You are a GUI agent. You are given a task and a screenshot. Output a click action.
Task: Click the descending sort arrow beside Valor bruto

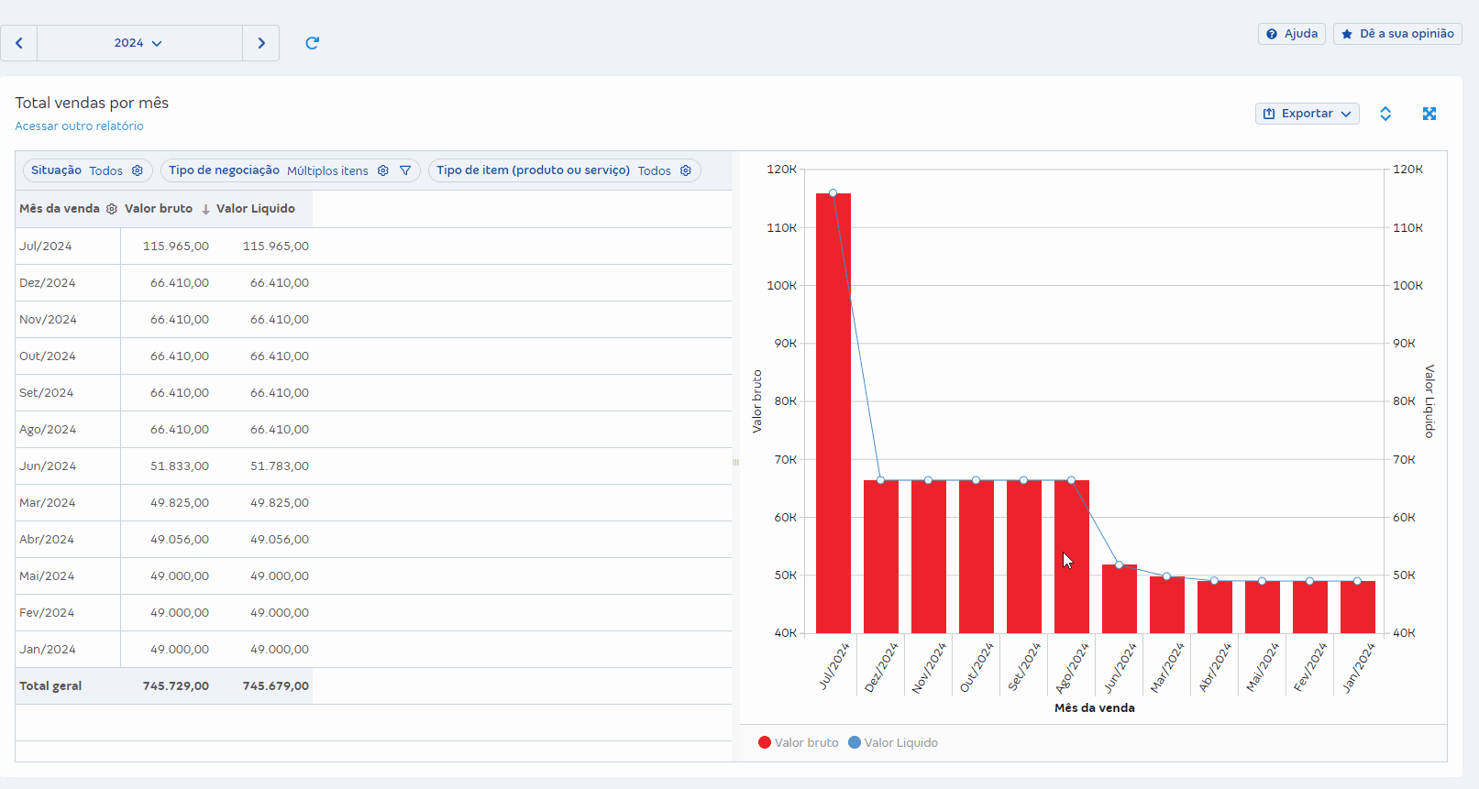point(205,210)
